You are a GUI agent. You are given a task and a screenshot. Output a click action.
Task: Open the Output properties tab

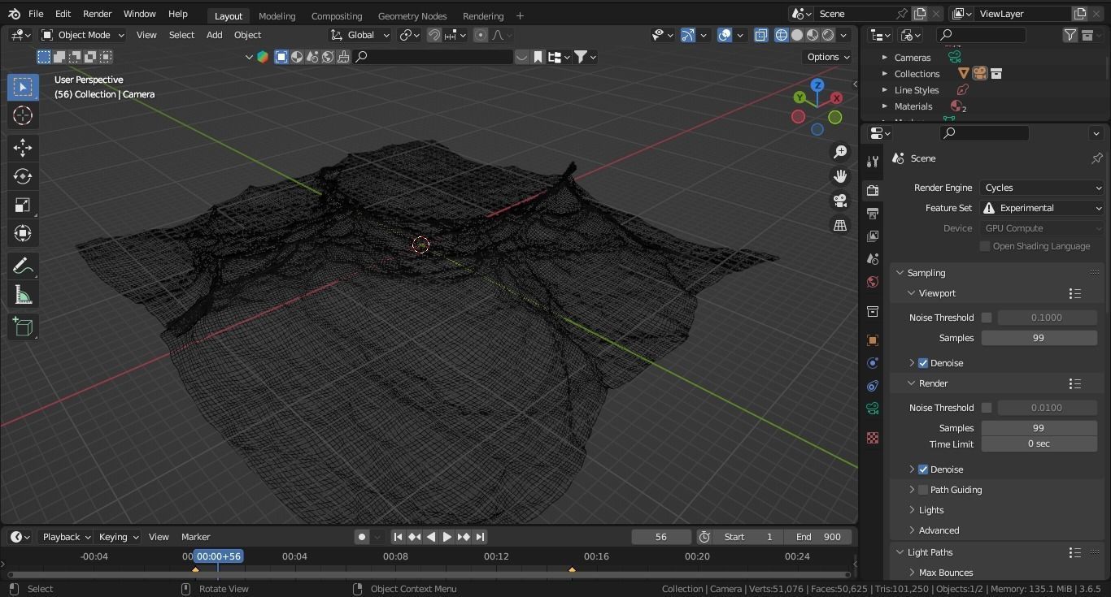coord(873,214)
